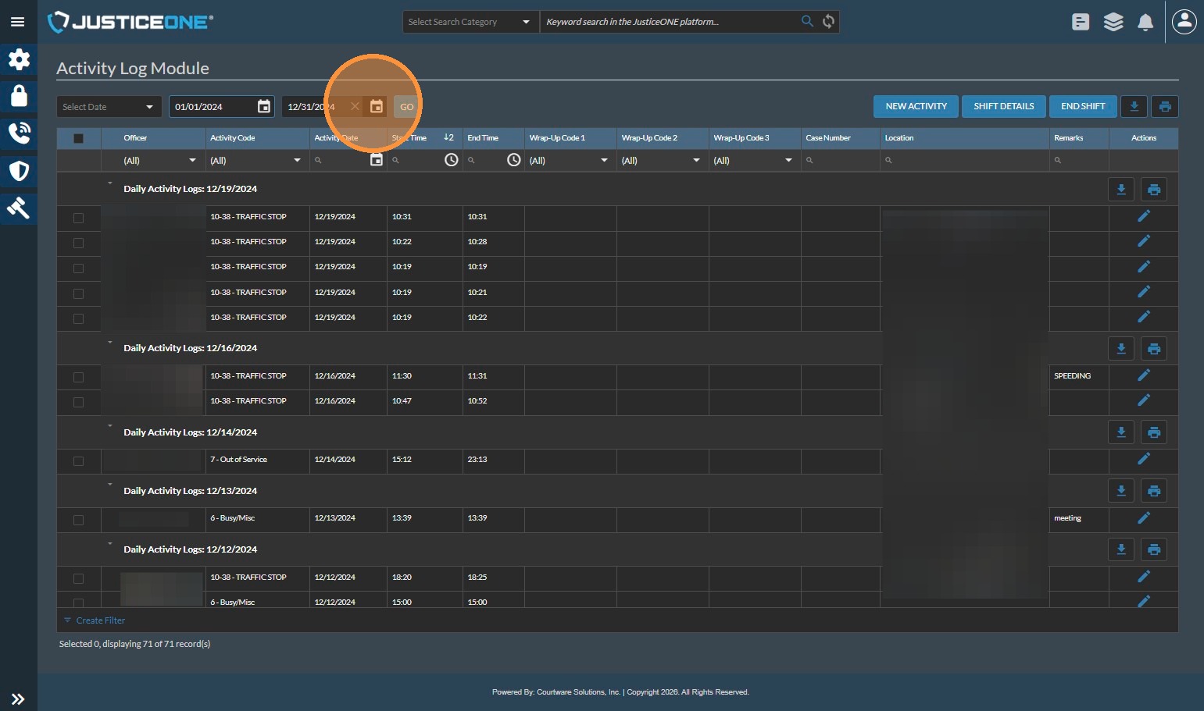This screenshot has width=1204, height=711.
Task: Expand the Select Search Category dropdown
Action: tap(470, 22)
